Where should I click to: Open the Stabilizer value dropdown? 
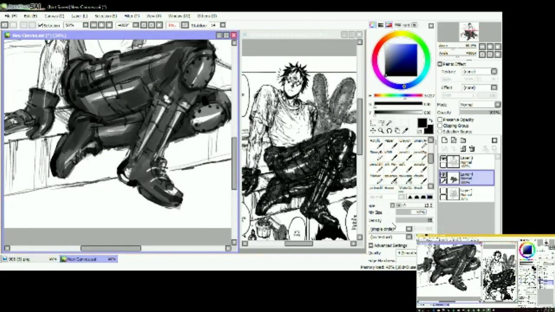coord(223,25)
